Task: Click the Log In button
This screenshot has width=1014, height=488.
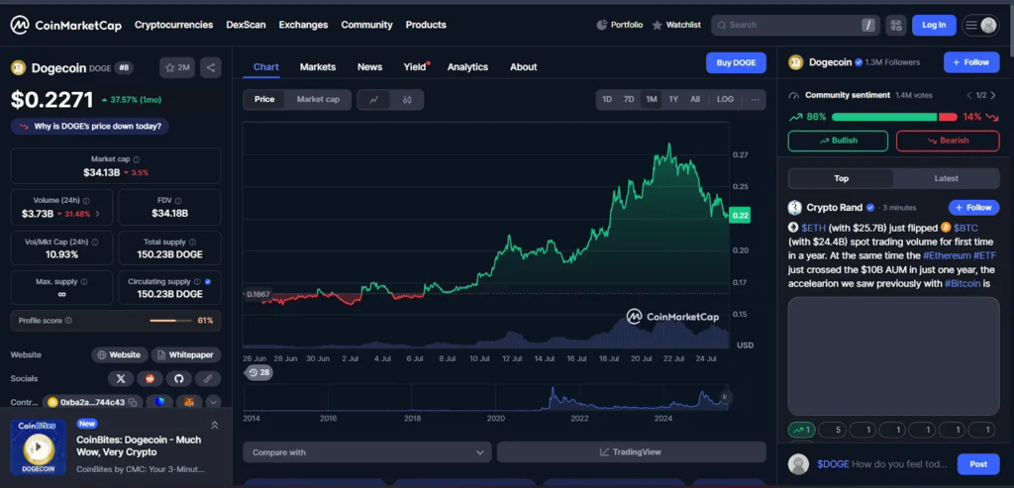Action: pos(934,25)
